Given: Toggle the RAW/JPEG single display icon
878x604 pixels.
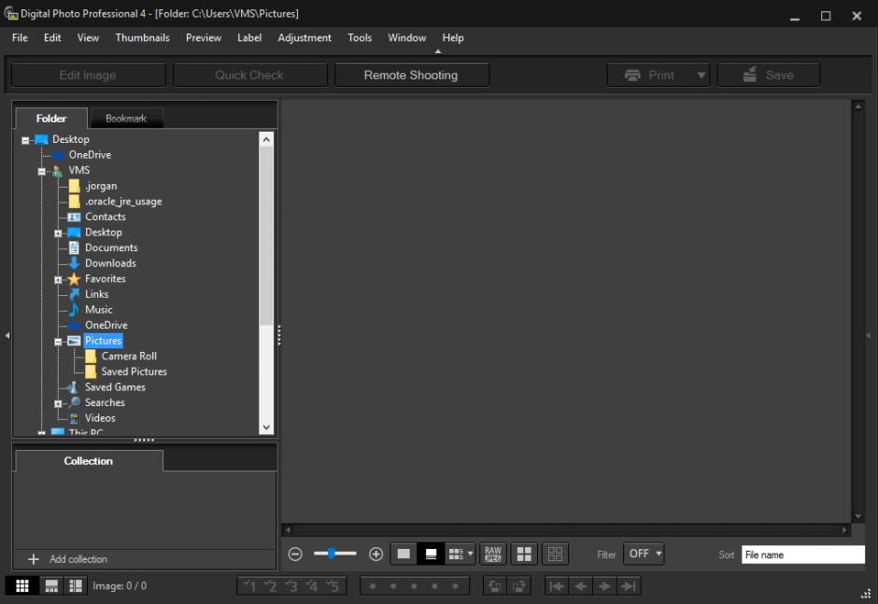Looking at the screenshot, I should [493, 555].
